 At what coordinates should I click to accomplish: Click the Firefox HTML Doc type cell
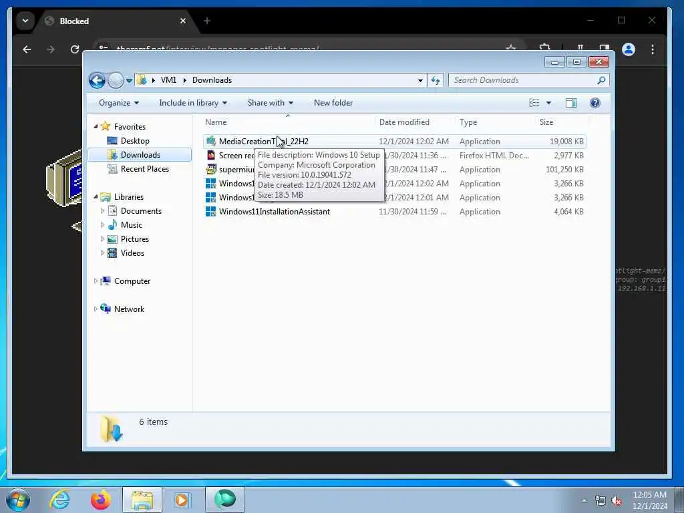pos(494,156)
